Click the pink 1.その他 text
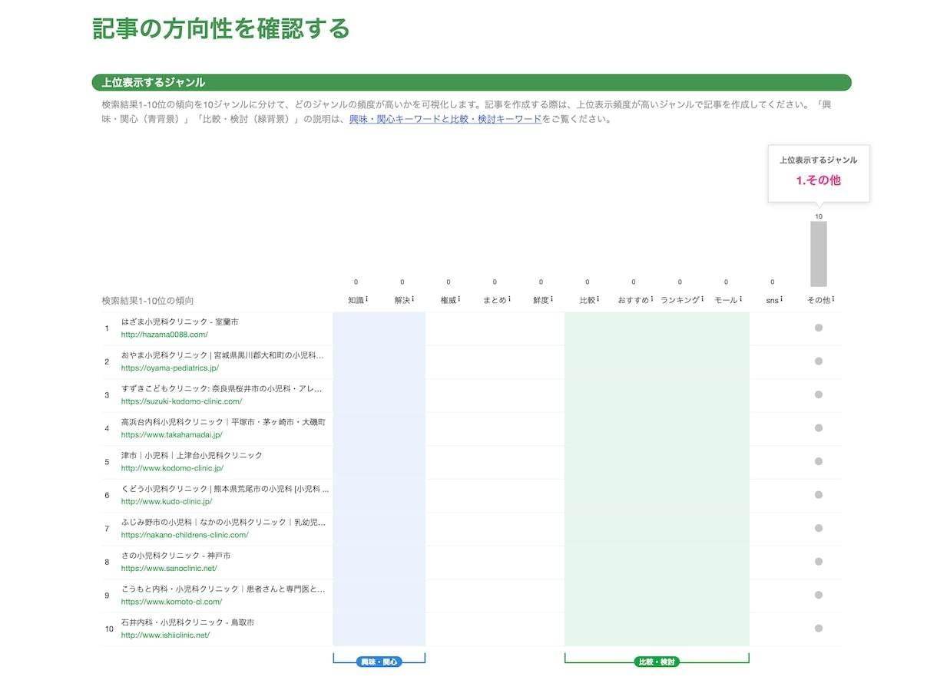The image size is (937, 683). point(819,180)
